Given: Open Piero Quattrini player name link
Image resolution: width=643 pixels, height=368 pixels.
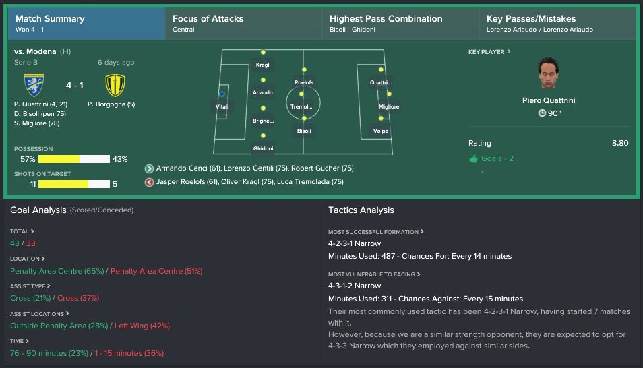Looking at the screenshot, I should click(x=548, y=100).
